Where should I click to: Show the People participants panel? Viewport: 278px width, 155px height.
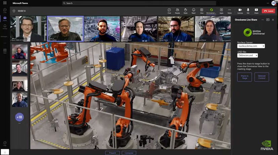(177, 11)
